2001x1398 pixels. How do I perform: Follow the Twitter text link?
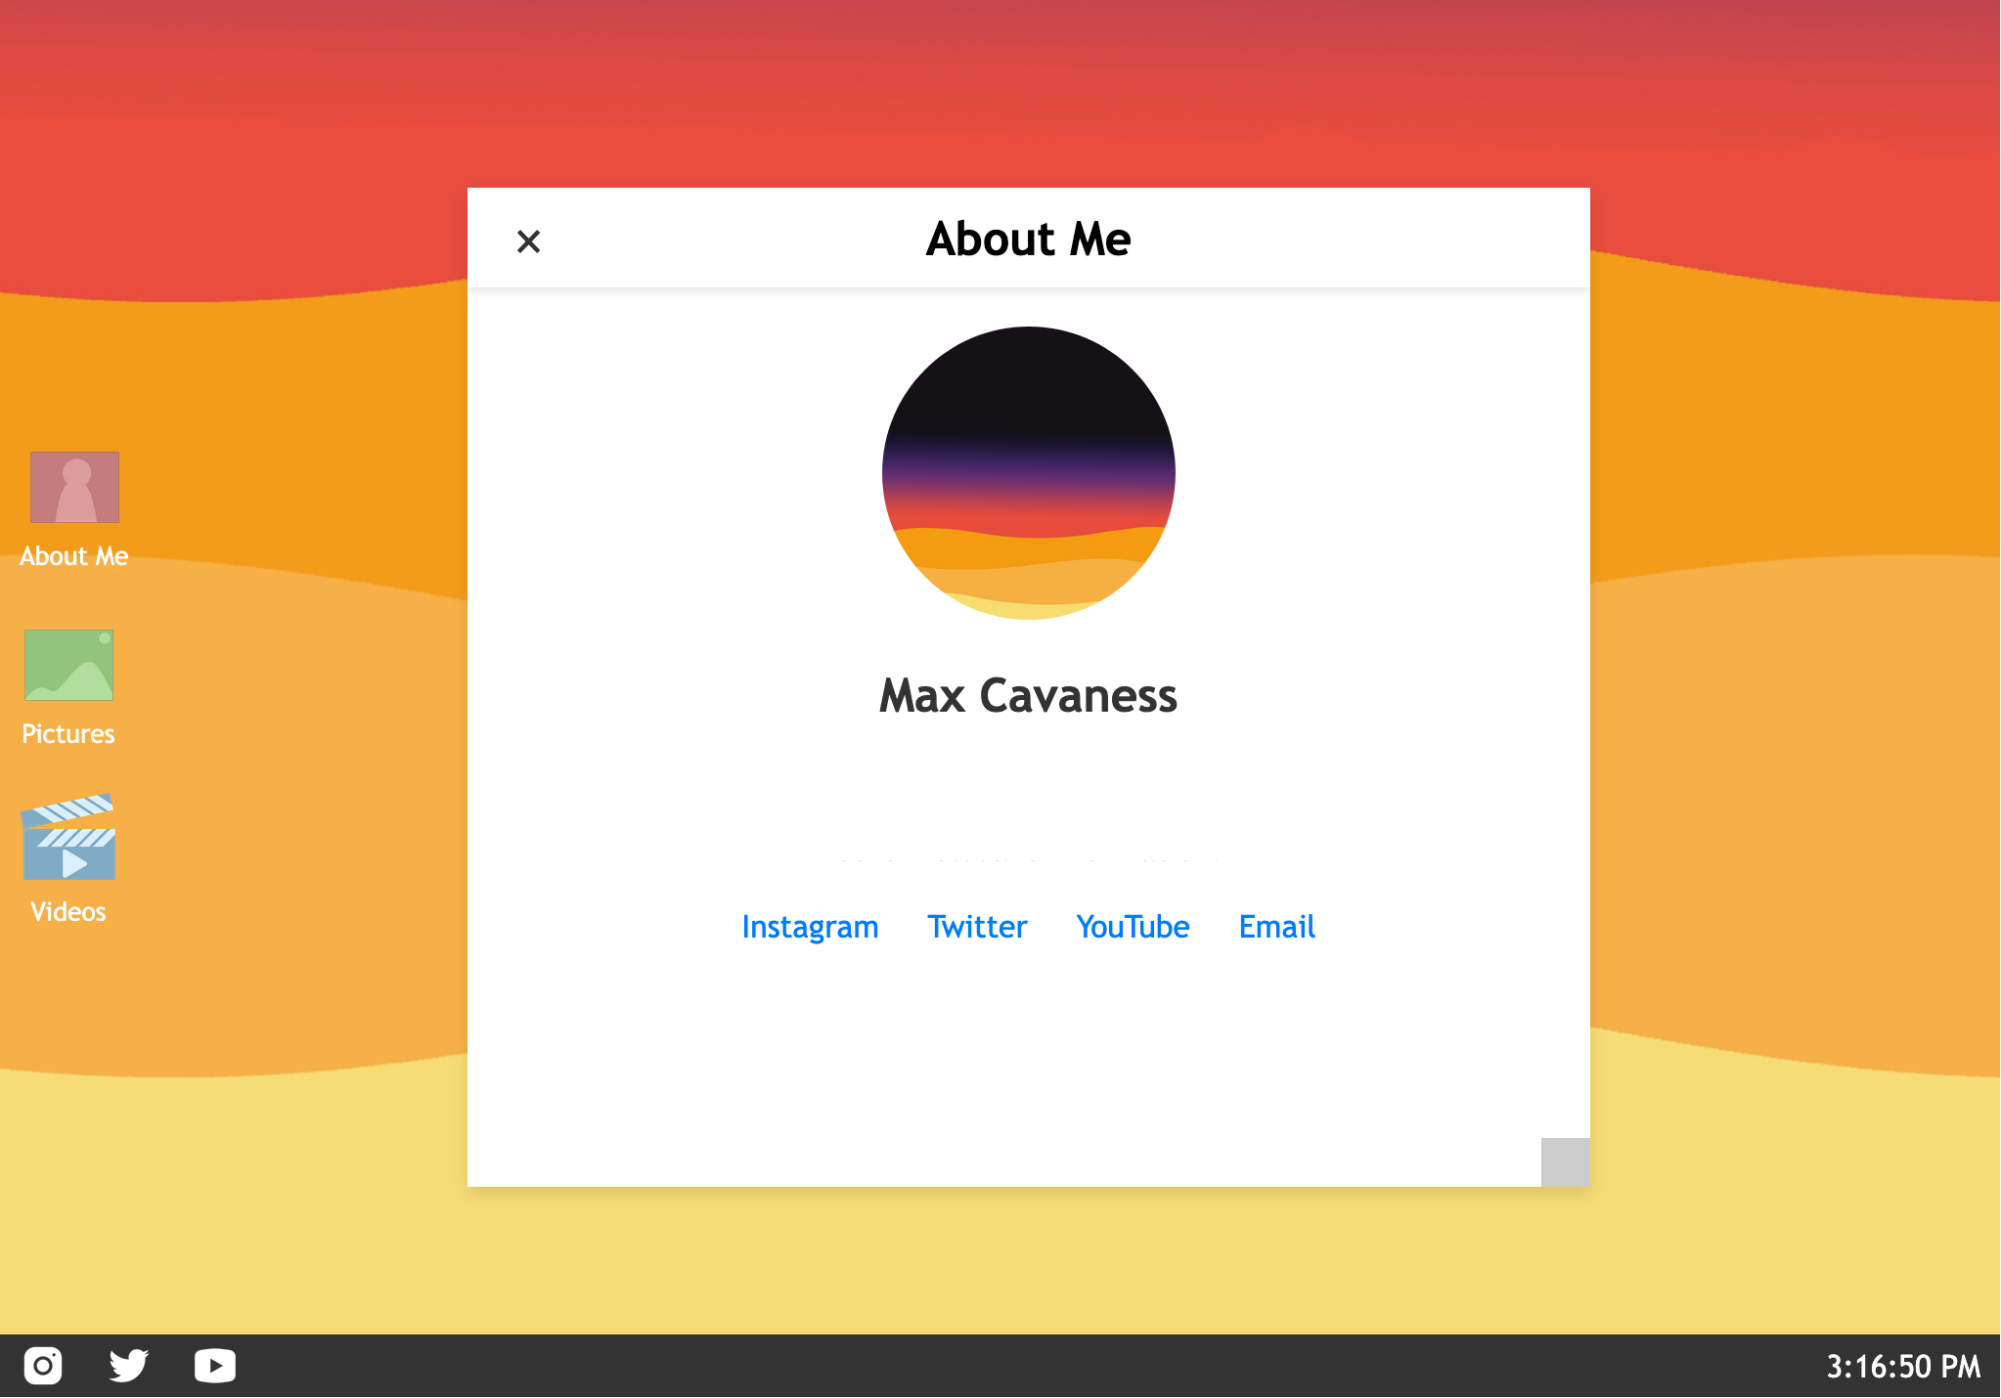977,927
